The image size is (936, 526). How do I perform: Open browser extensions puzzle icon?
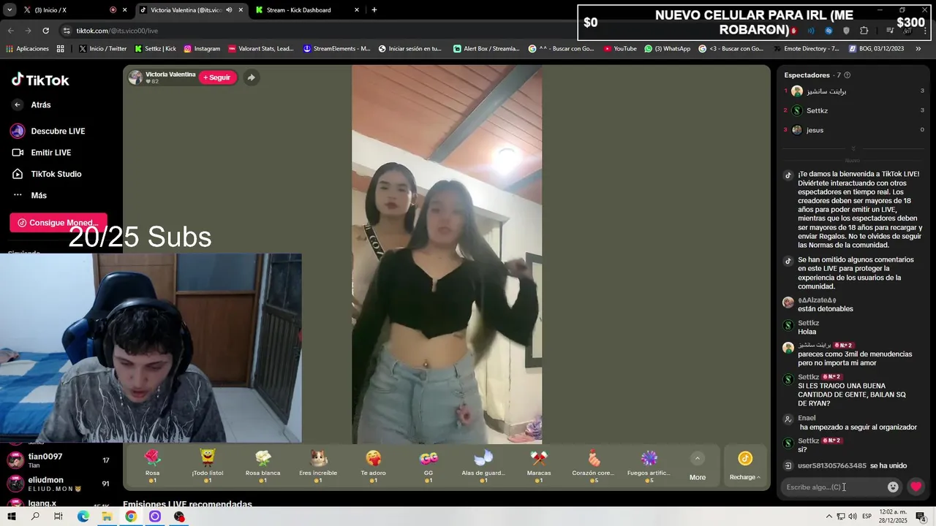(864, 31)
